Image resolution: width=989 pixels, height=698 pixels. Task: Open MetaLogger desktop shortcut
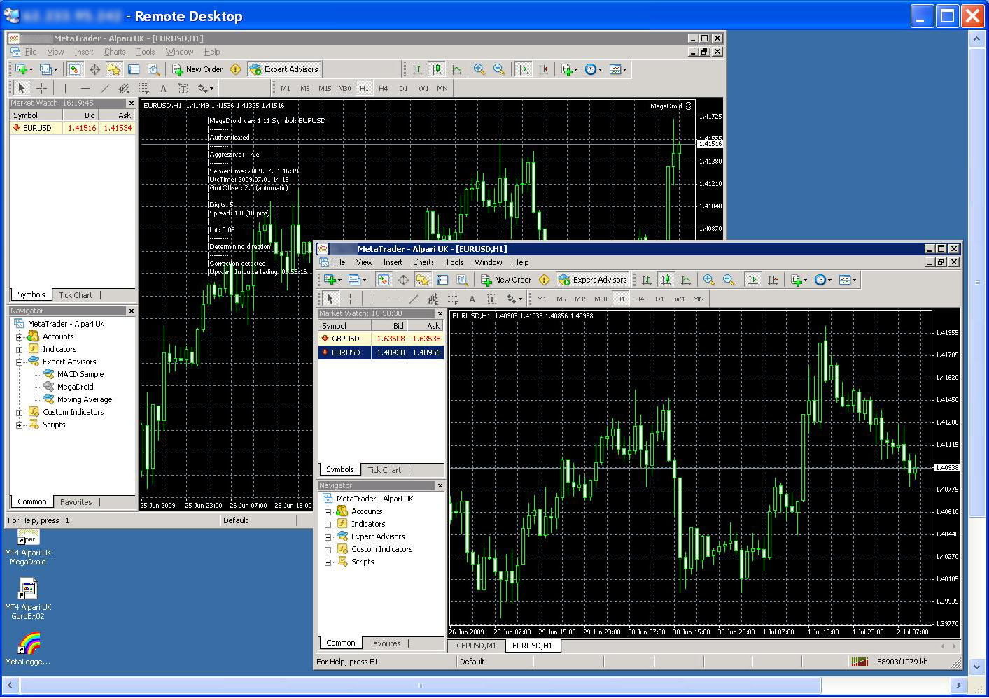coord(28,649)
